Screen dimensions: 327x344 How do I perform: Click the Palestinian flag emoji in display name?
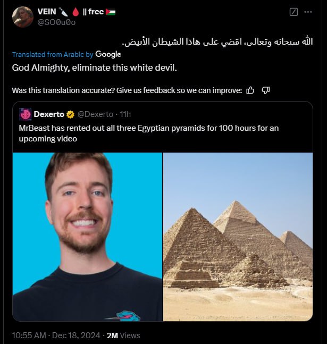pyautogui.click(x=111, y=12)
